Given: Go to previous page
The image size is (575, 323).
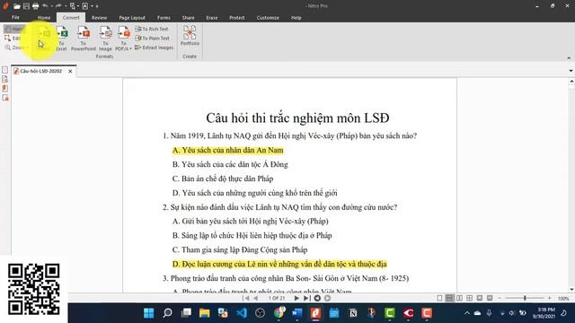Looking at the screenshot, I should tap(255, 298).
